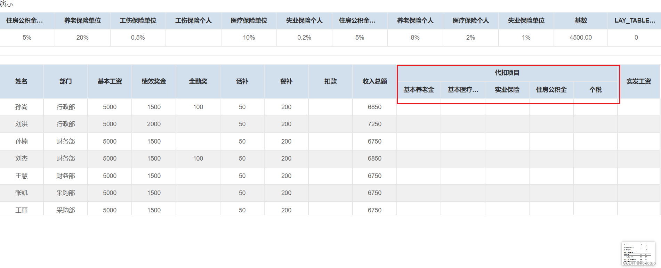The height and width of the screenshot is (268, 661).
Task: Click 刘洪's 收入总额 value 7250
Action: tap(374, 124)
